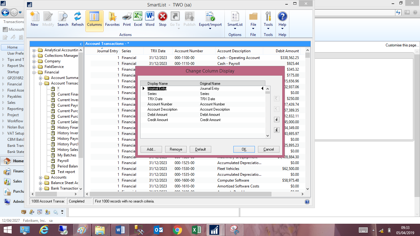Export list with Excel icon

tap(138, 19)
